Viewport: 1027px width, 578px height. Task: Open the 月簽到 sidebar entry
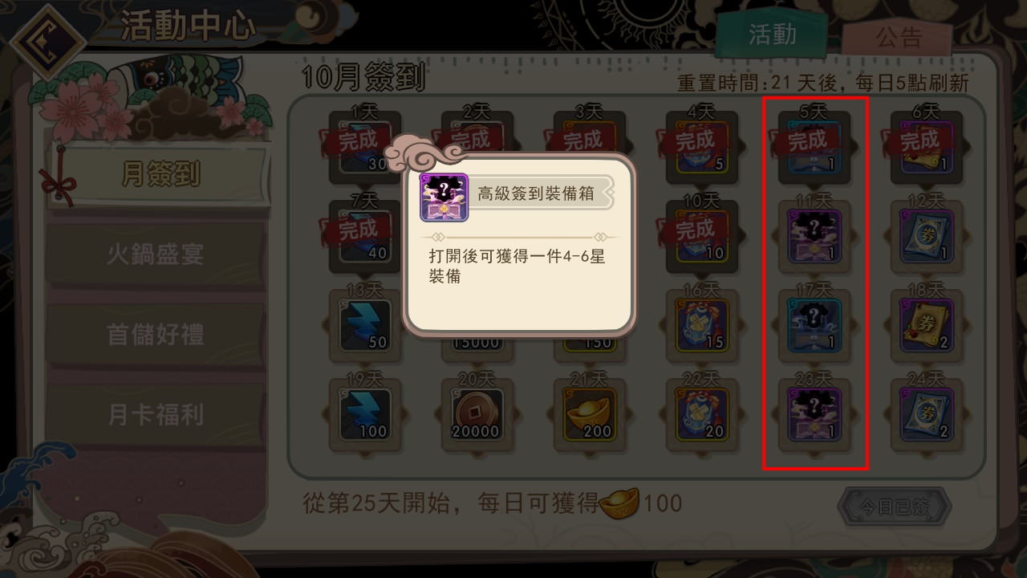[x=160, y=174]
